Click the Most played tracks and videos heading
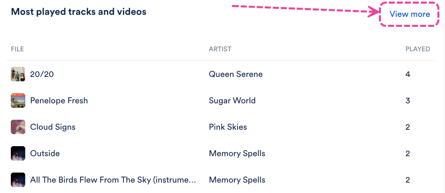Viewport: 445px width, 193px height. point(79,12)
